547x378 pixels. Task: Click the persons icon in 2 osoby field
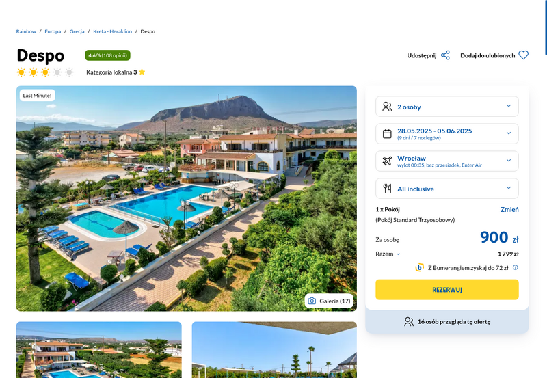387,107
